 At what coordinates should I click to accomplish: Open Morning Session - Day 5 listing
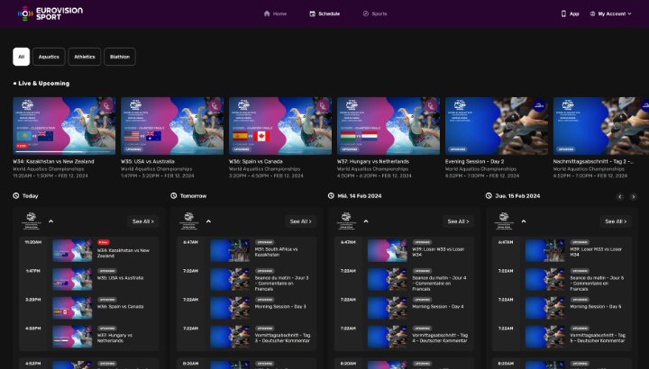click(562, 308)
